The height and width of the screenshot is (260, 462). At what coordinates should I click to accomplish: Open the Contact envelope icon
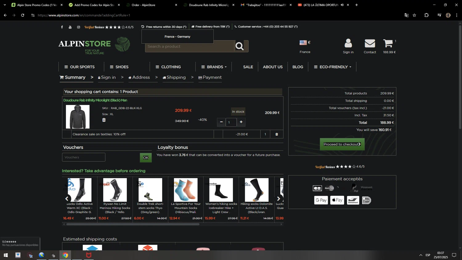pos(370,43)
